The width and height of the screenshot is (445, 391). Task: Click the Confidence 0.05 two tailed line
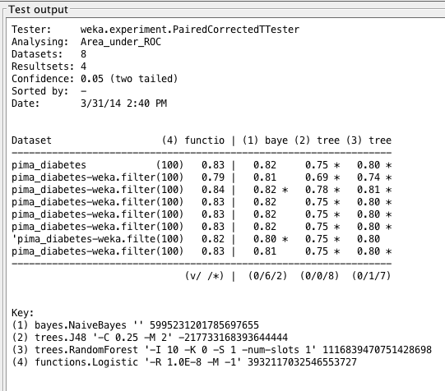click(95, 79)
